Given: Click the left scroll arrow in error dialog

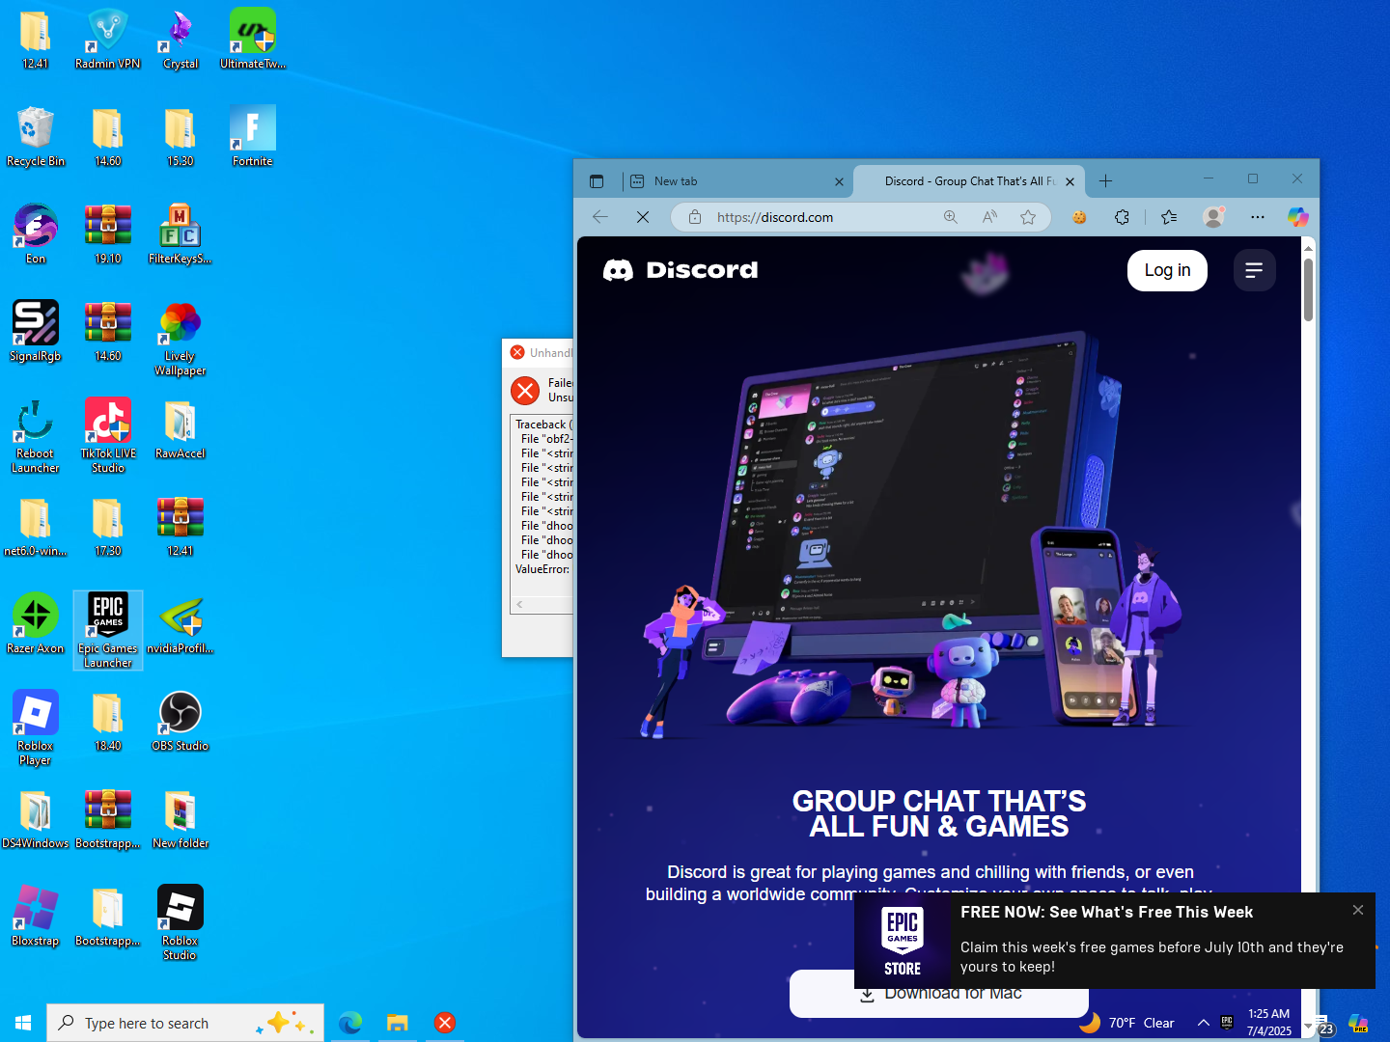Looking at the screenshot, I should tap(519, 605).
